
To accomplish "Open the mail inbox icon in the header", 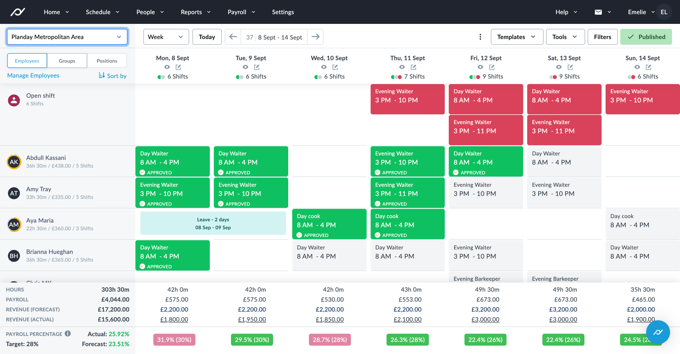I will 598,12.
